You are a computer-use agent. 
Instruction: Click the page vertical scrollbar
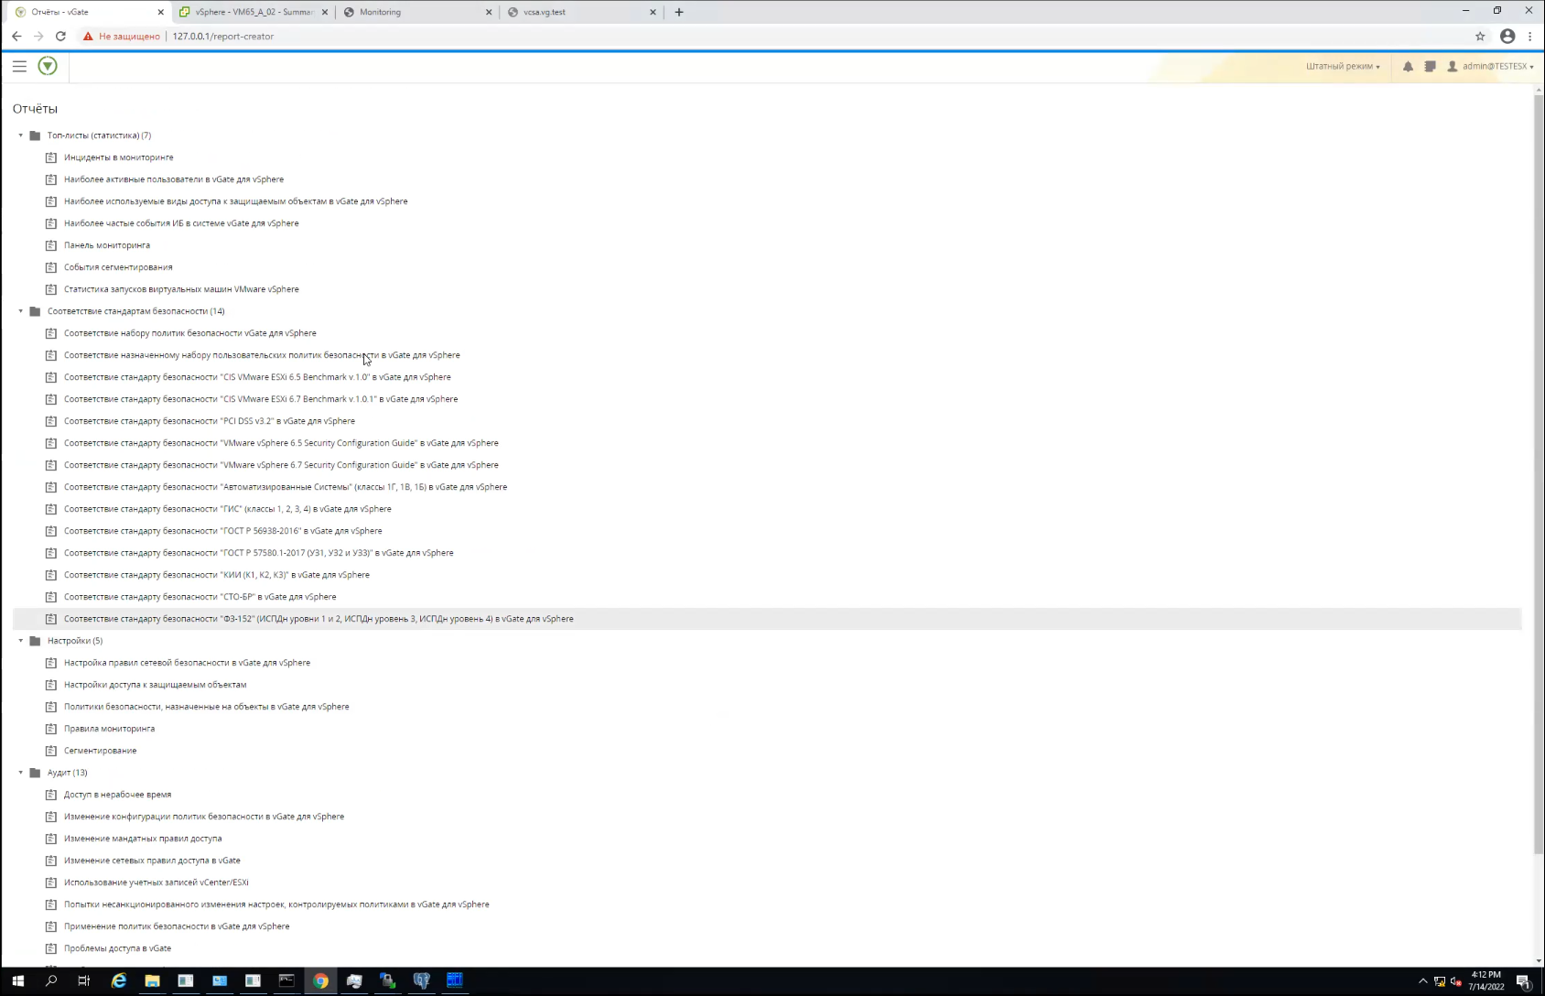coord(1539,473)
